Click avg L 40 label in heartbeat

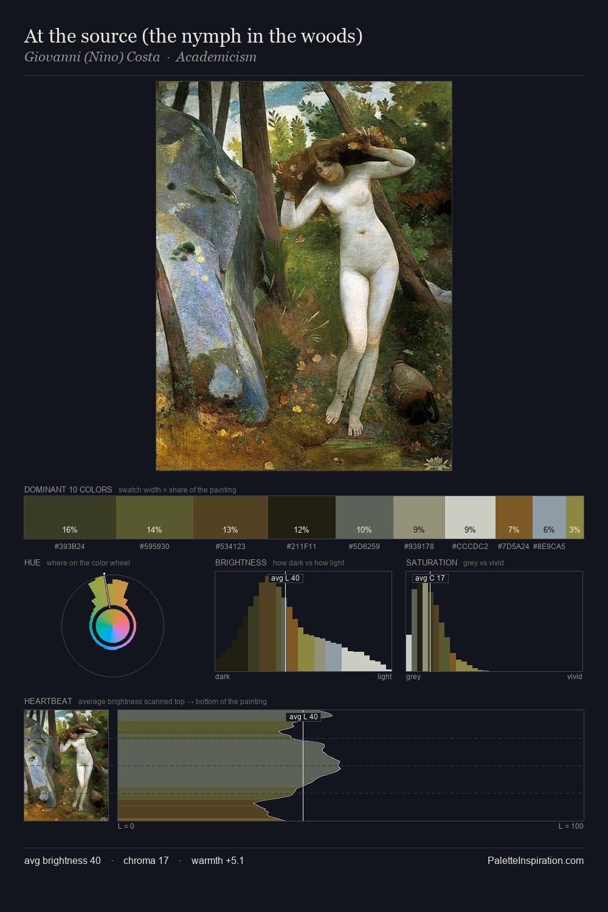point(303,717)
